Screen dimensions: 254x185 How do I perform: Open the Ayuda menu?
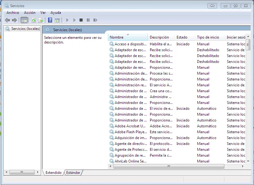click(x=56, y=13)
